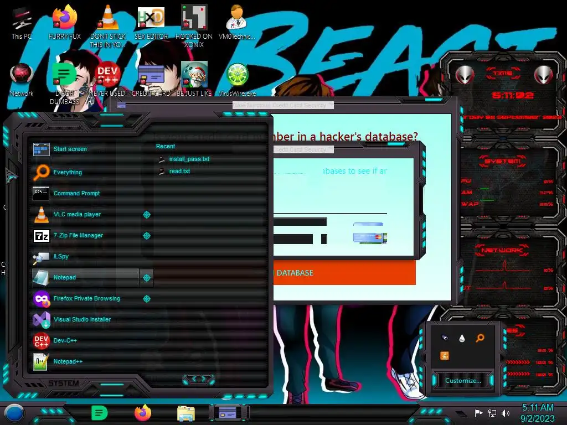This screenshot has width=567, height=425.
Task: Launch Firefox Private Browsing entry
Action: [85, 298]
